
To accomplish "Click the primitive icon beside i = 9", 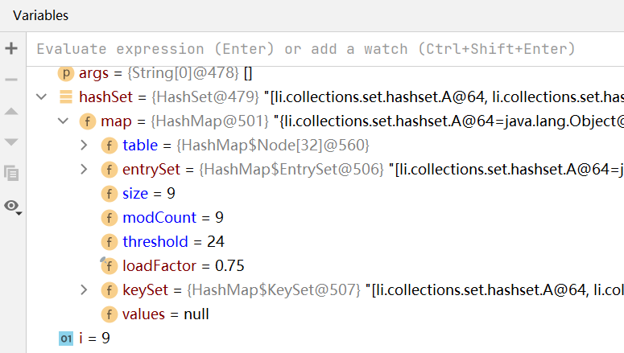I will click(66, 339).
